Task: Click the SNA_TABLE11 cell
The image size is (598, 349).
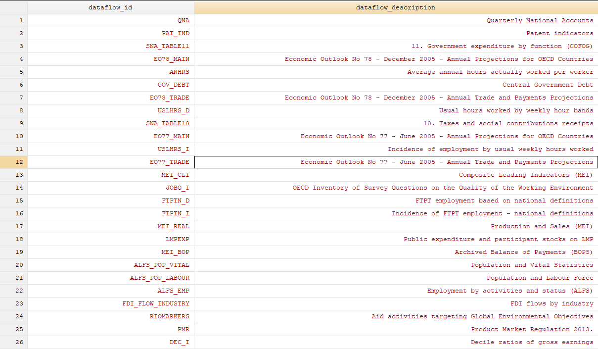Action: (x=110, y=46)
